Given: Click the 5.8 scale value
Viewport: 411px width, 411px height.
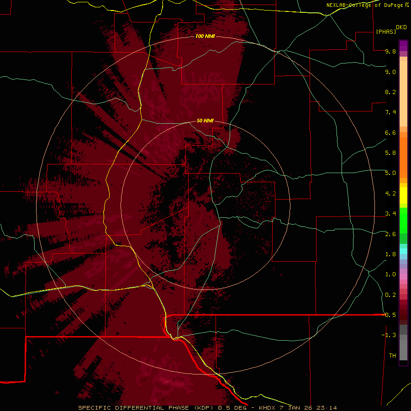Looking at the screenshot, I should [x=390, y=153].
